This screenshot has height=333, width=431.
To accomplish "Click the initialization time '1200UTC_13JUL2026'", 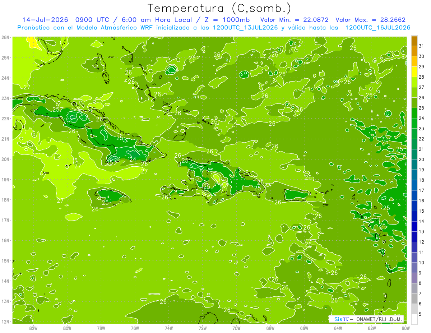I will click(x=245, y=28).
